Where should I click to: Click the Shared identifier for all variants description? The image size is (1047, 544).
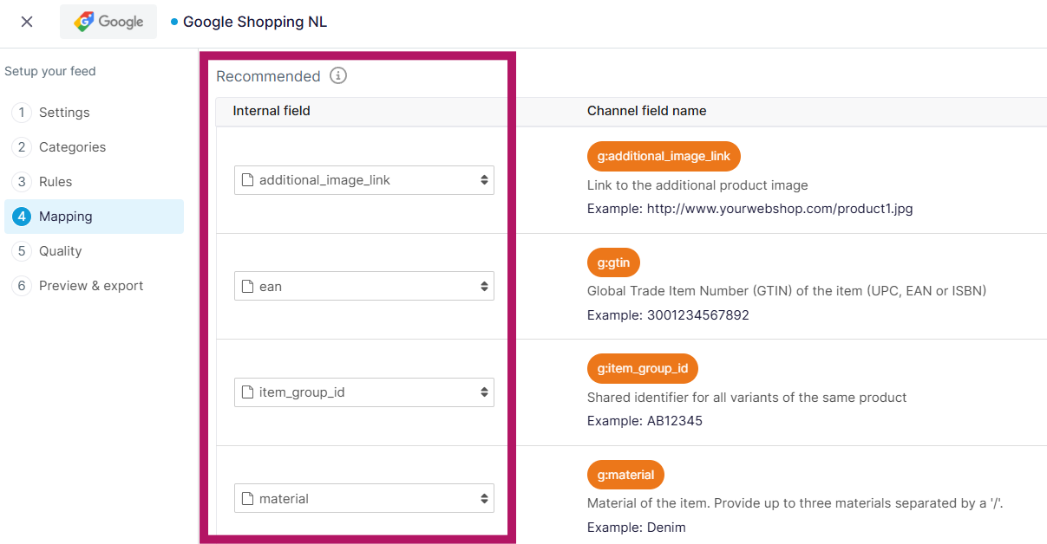pyautogui.click(x=747, y=398)
